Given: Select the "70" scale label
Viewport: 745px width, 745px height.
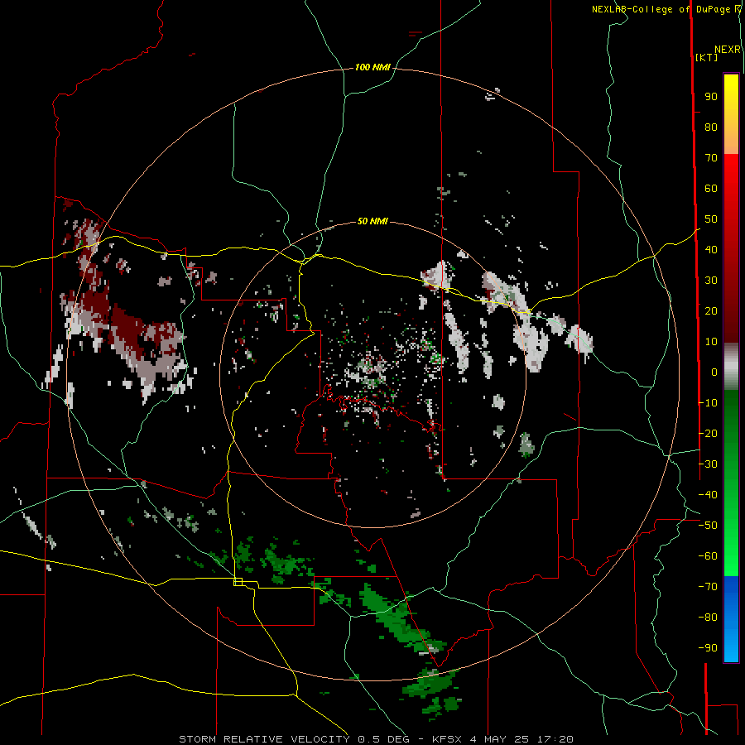Looking at the screenshot, I should (x=711, y=158).
